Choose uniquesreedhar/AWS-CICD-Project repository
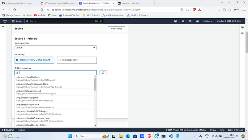Image resolution: width=248 pixels, height=140 pixels. [x=54, y=113]
